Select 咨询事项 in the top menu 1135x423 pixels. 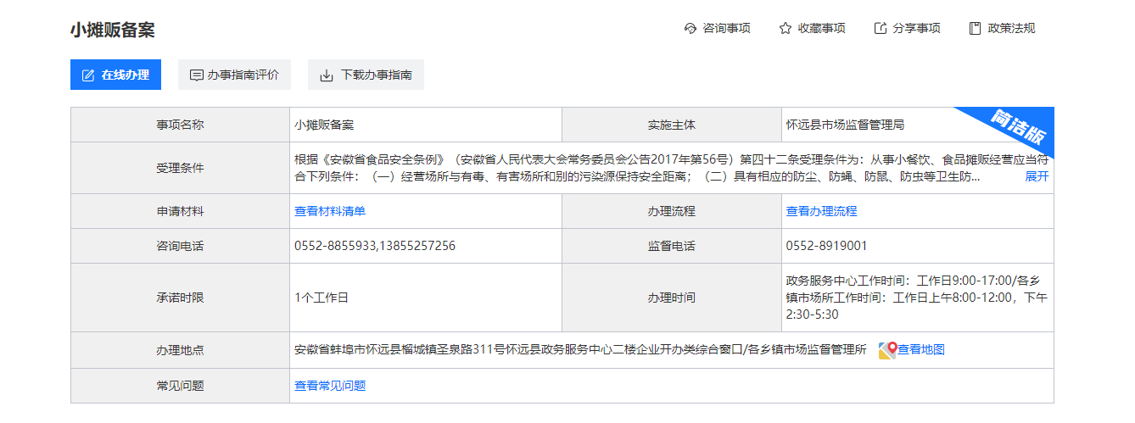point(717,28)
